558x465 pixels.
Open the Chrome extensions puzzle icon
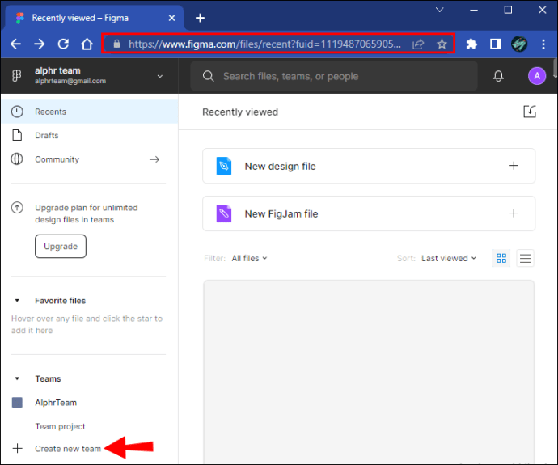(471, 44)
